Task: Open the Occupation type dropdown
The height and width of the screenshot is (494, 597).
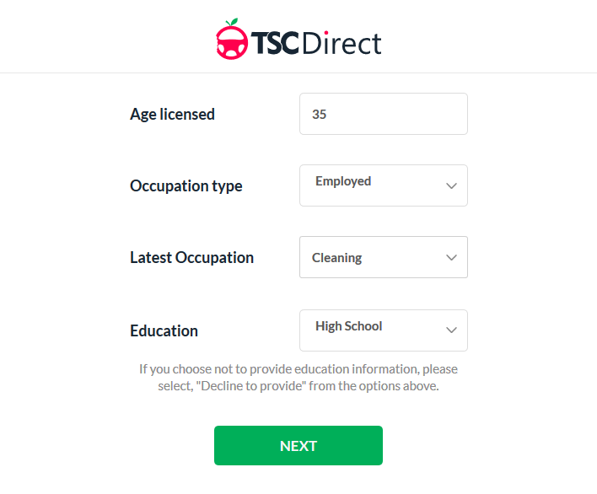Action: [383, 185]
